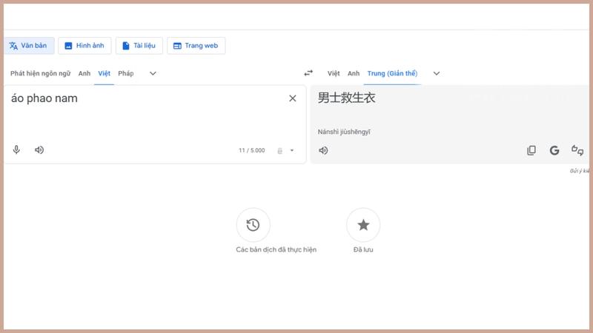Expand the target language list chevron
Image resolution: width=593 pixels, height=333 pixels.
(x=437, y=73)
